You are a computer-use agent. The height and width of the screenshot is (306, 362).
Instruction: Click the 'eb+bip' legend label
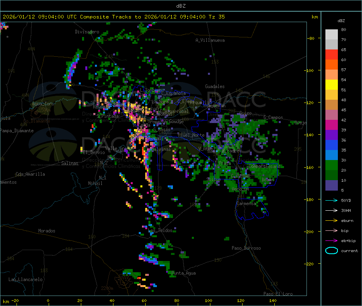(348, 241)
